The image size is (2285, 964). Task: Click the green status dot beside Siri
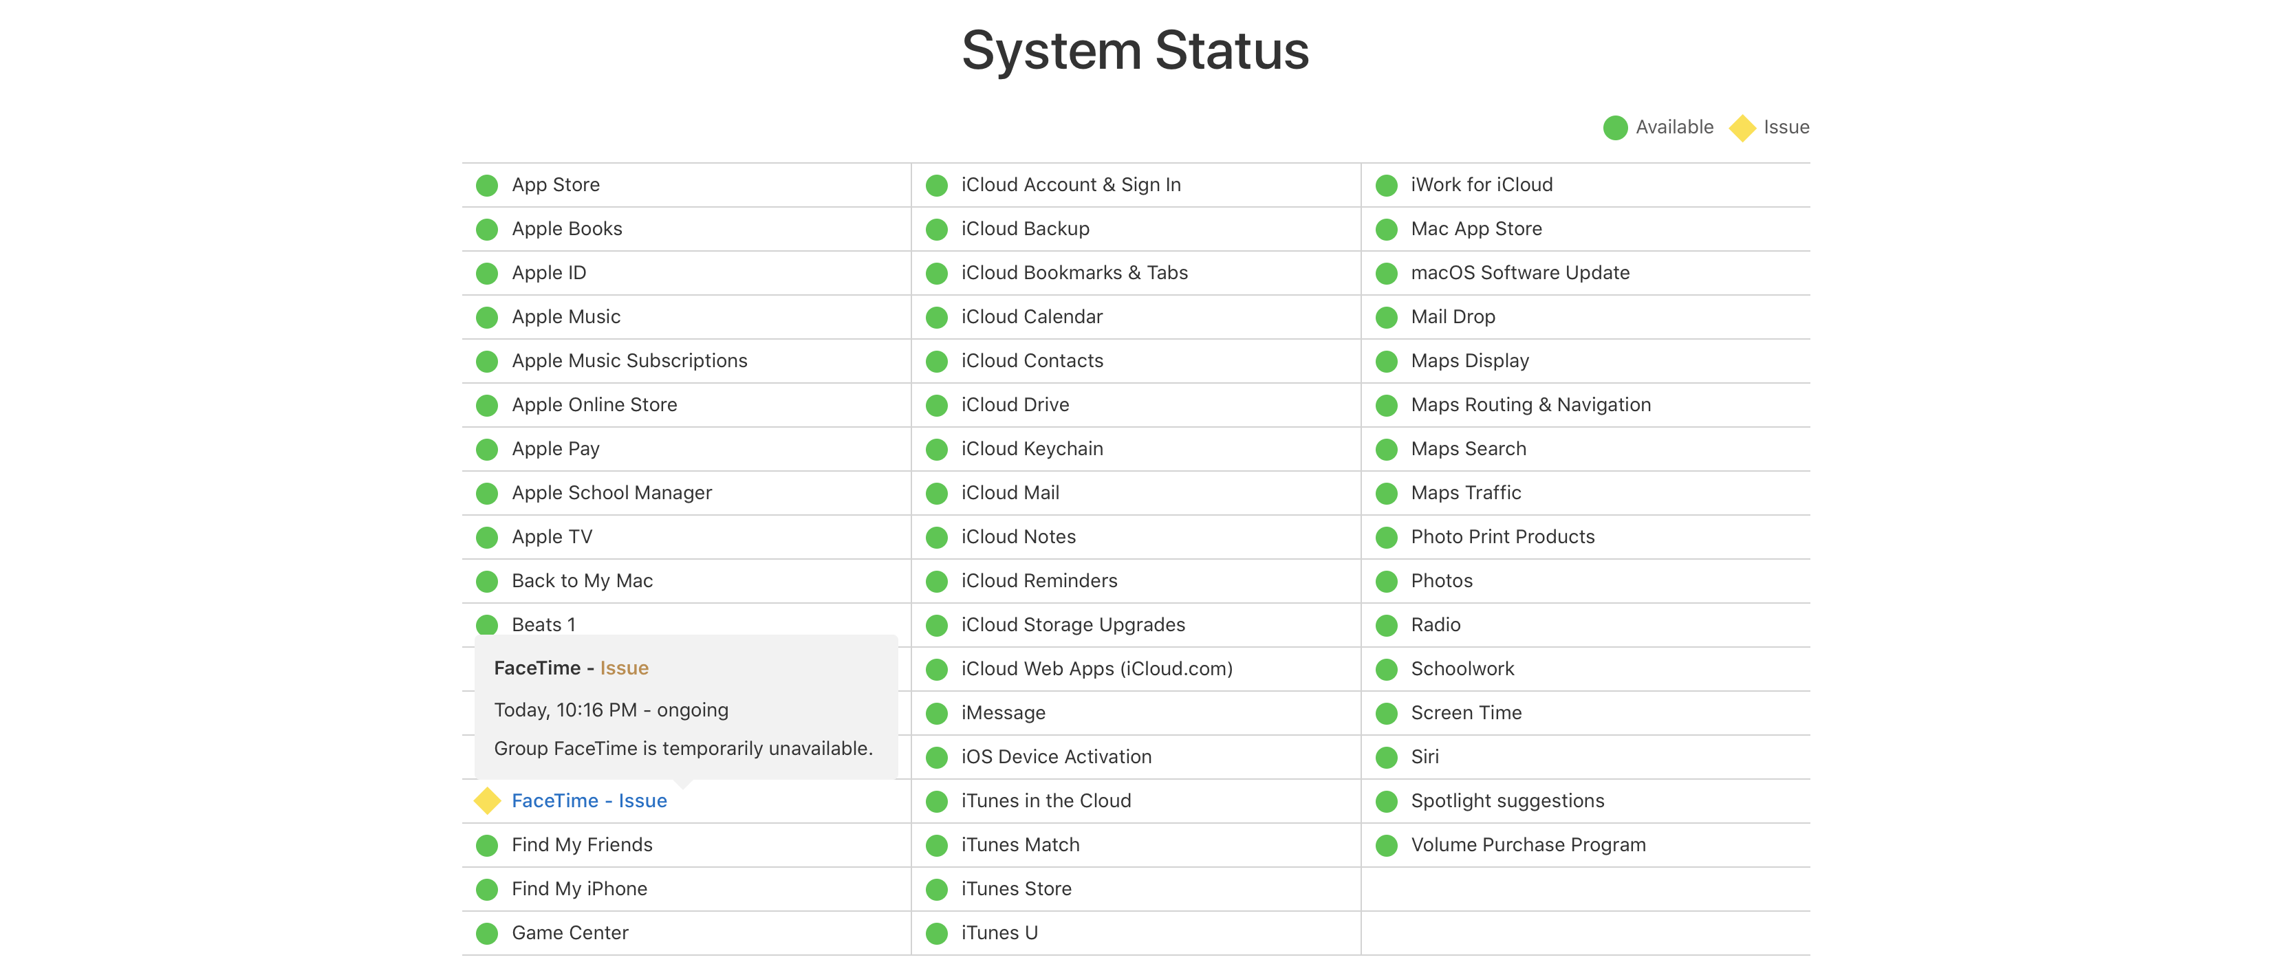pyautogui.click(x=1387, y=757)
